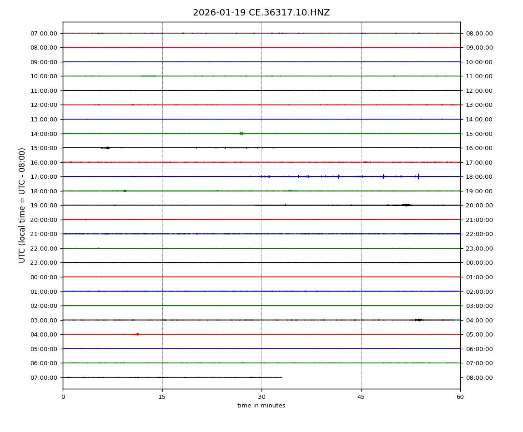
Task: Select the 15 minute x-axis tick label
Action: click(162, 397)
